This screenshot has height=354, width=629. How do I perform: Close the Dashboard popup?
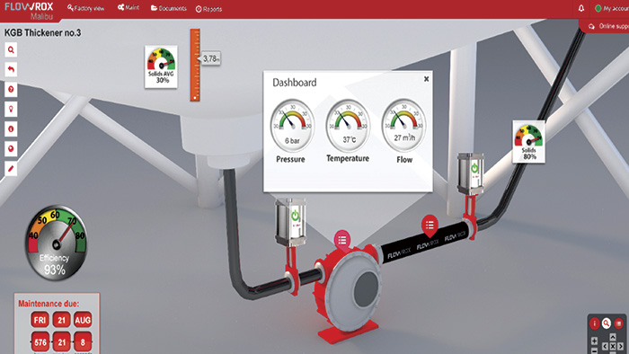pyautogui.click(x=427, y=79)
